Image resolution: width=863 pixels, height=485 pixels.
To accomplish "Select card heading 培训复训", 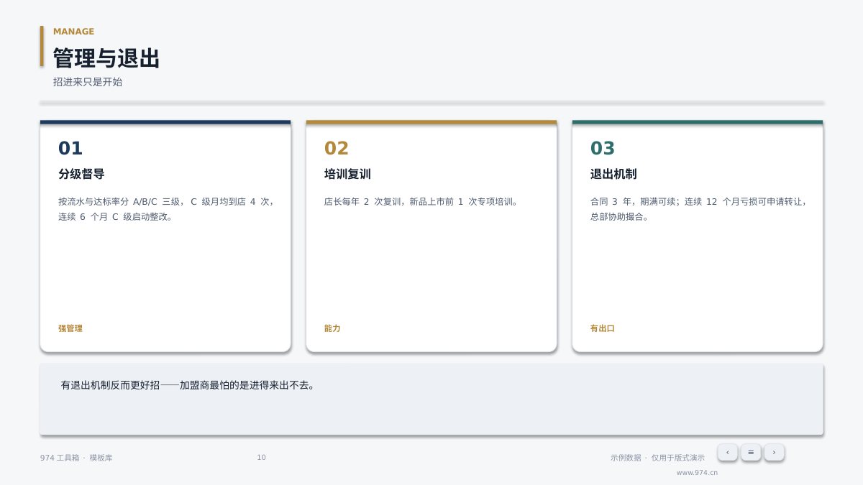I will click(347, 174).
